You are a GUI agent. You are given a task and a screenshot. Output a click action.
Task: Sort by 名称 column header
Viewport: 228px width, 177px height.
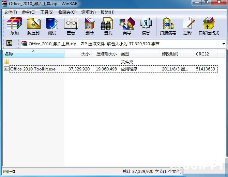click(33, 54)
